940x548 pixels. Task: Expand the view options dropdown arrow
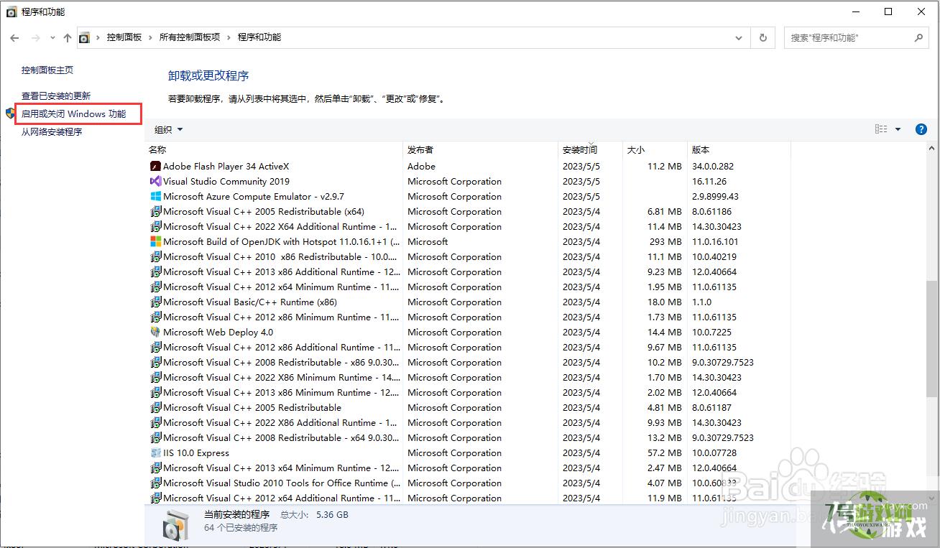[x=898, y=129]
